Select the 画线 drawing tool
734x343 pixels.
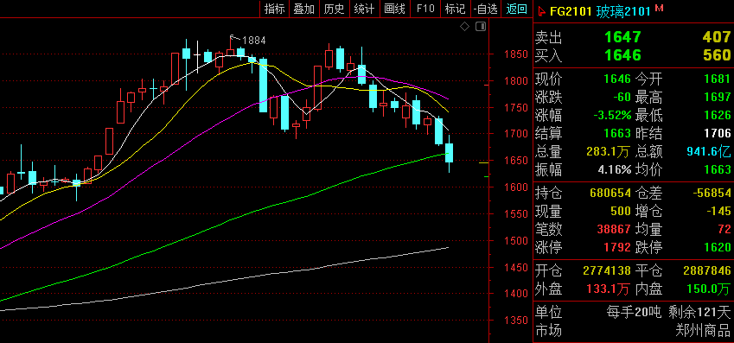(x=394, y=9)
